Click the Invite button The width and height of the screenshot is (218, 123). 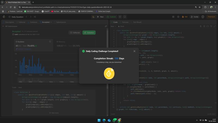click(x=195, y=17)
